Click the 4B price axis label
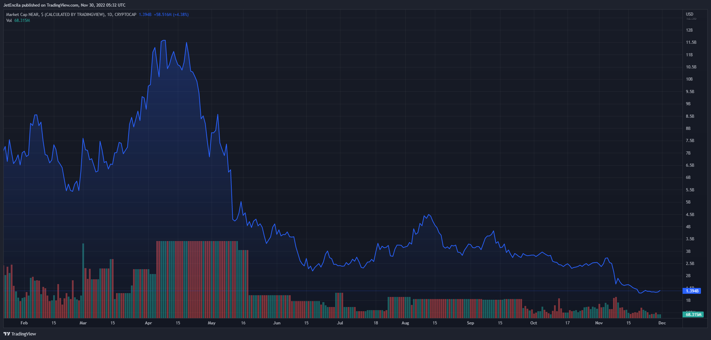This screenshot has height=340, width=711. [x=688, y=227]
